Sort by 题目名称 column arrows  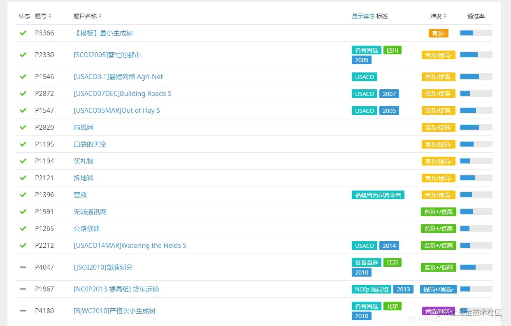coord(100,16)
